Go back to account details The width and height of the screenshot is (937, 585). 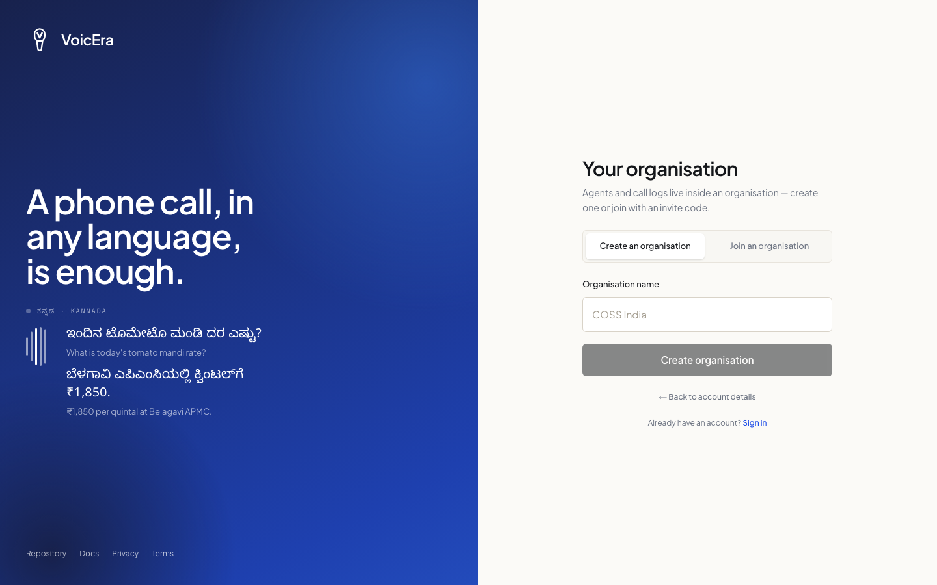[707, 397]
